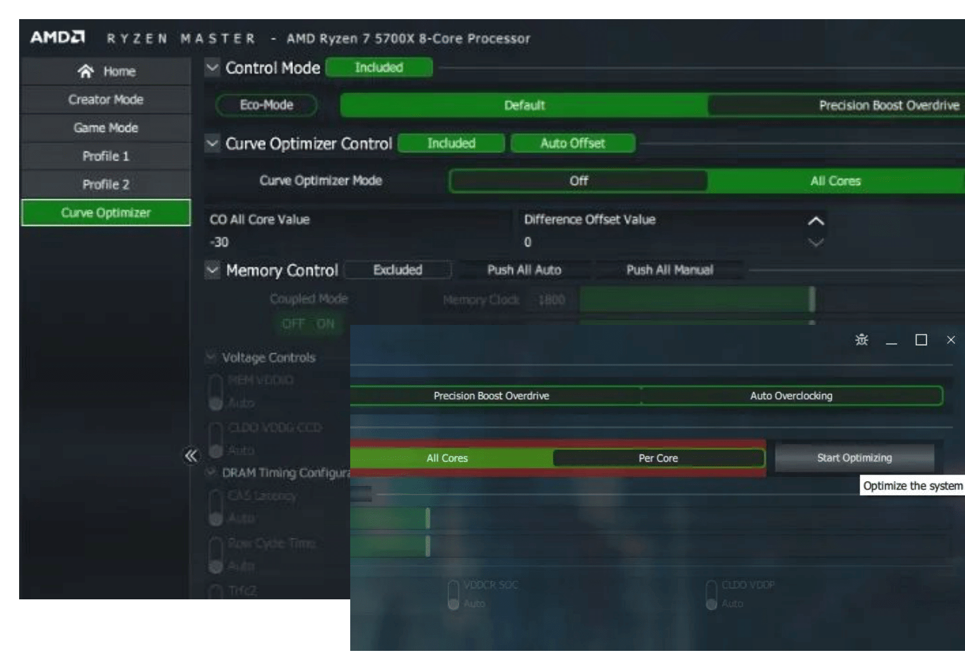Select Precision Boost Overdrive in front window

[x=491, y=396]
